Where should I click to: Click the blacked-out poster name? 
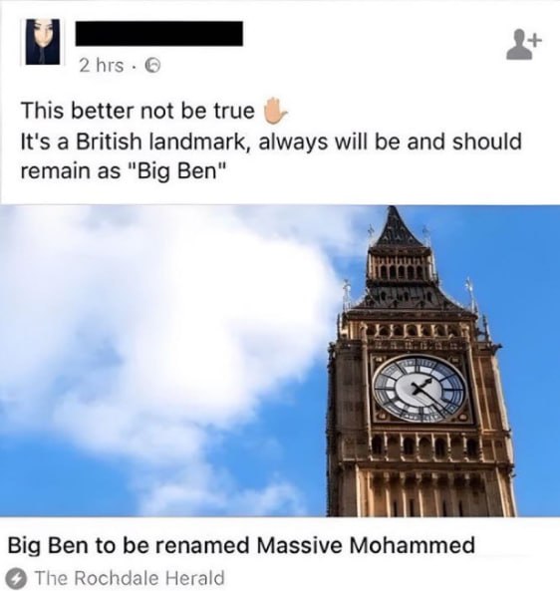(158, 34)
